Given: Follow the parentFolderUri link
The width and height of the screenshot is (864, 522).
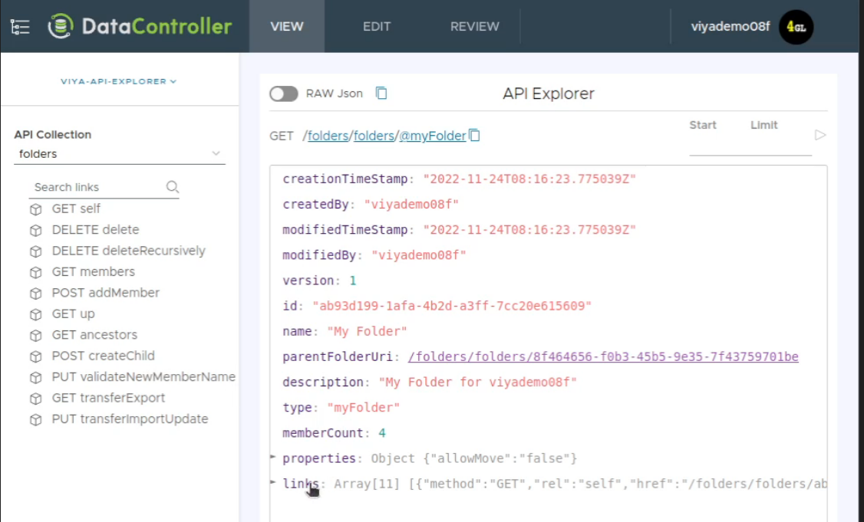Looking at the screenshot, I should tap(603, 357).
